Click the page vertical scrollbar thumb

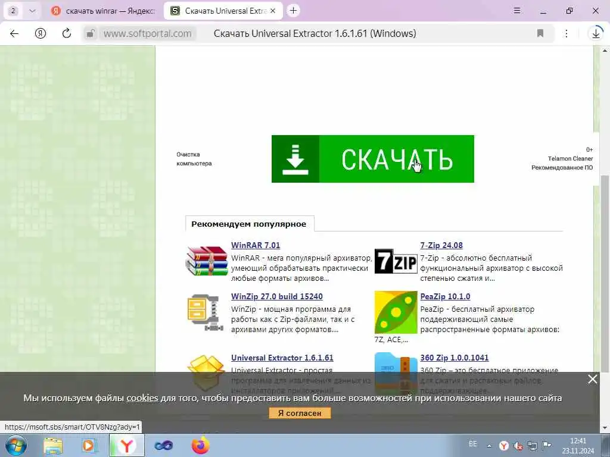(x=605, y=274)
